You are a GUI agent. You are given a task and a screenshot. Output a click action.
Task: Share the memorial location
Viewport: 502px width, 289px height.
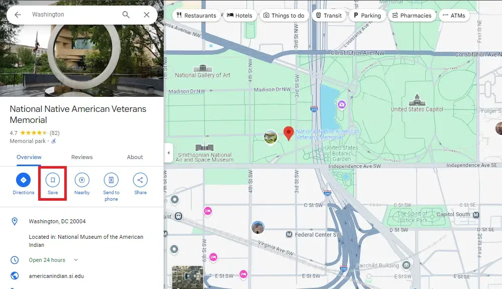tap(140, 184)
